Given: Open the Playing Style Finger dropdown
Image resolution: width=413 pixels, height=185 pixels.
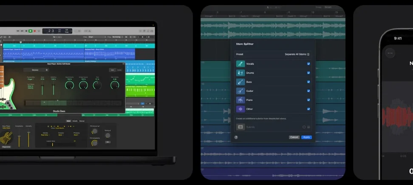Looking at the screenshot, I should pyautogui.click(x=30, y=79).
